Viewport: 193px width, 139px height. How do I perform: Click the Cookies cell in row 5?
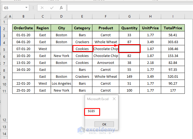tap(82, 49)
